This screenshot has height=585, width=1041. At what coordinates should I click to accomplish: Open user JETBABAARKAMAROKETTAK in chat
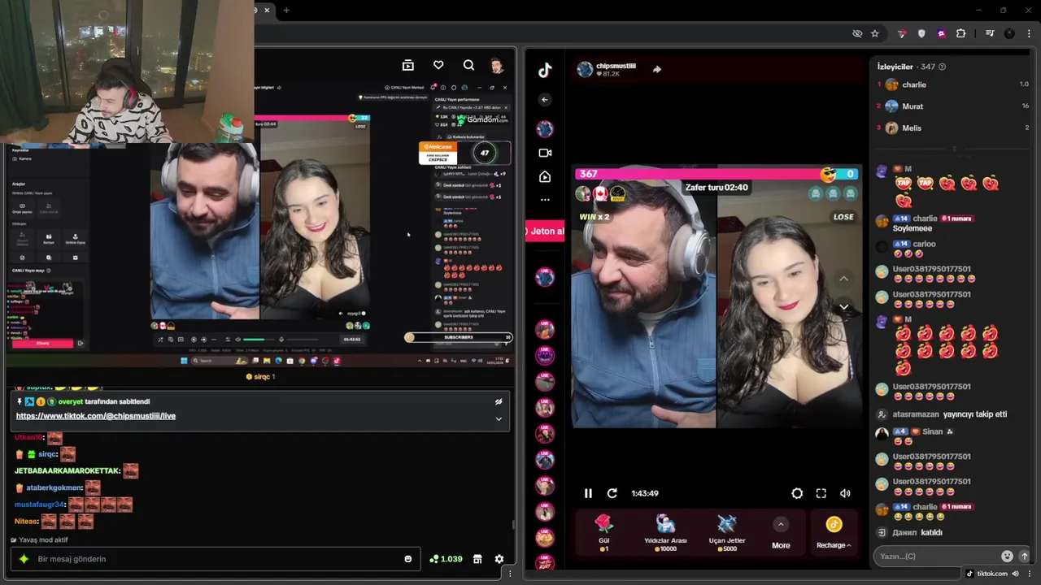point(68,470)
